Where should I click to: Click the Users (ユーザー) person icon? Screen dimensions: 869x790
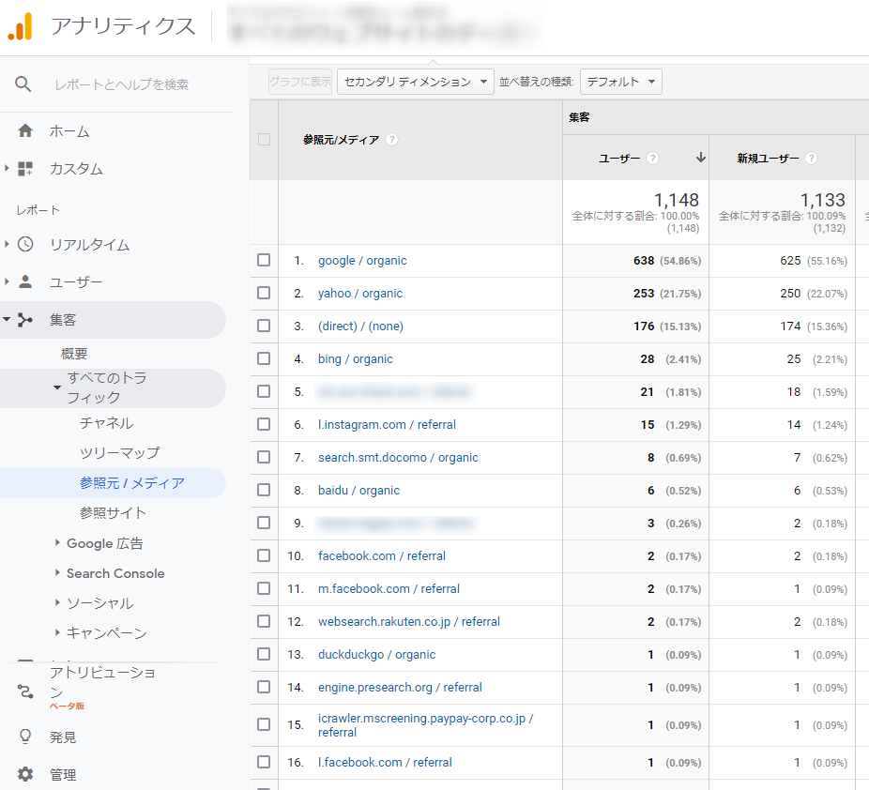[x=25, y=282]
